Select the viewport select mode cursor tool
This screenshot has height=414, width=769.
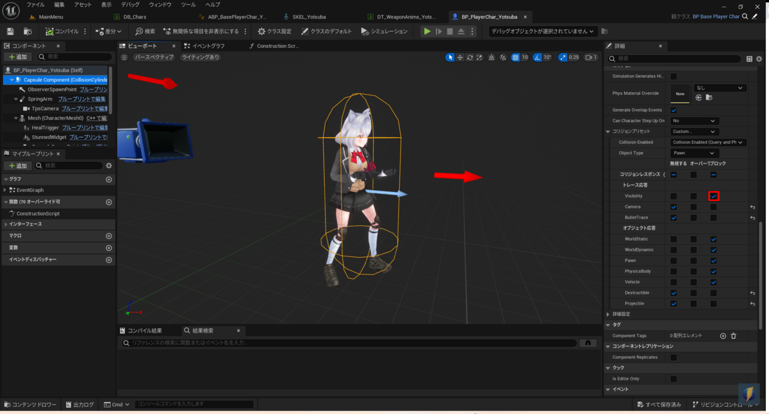click(451, 57)
